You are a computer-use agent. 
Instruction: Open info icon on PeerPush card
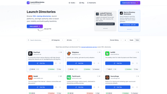[x=56, y=63]
